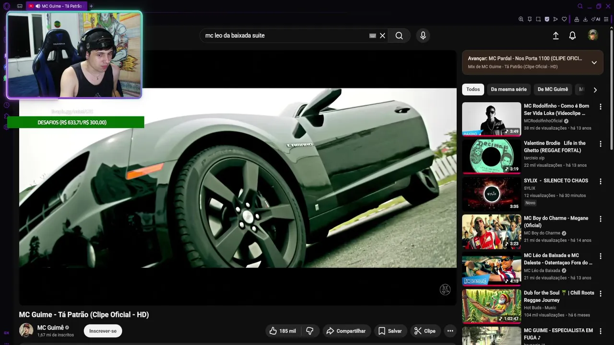Click the YouTube upload create icon
Viewport: 614px width, 345px height.
(x=555, y=35)
